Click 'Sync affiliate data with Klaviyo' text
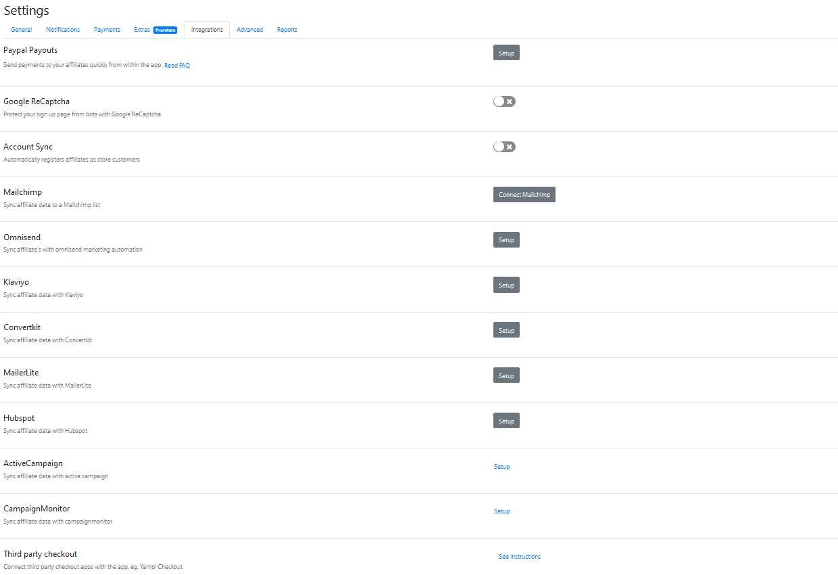Screen dimensions: 838x575 tap(43, 295)
